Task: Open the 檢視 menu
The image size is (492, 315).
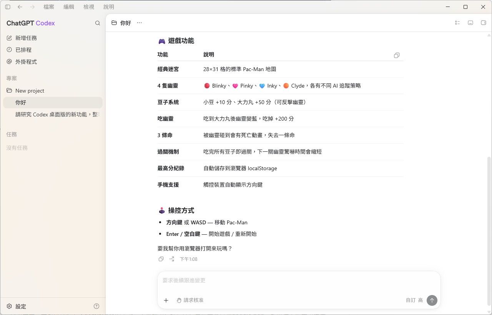Action: pyautogui.click(x=89, y=7)
